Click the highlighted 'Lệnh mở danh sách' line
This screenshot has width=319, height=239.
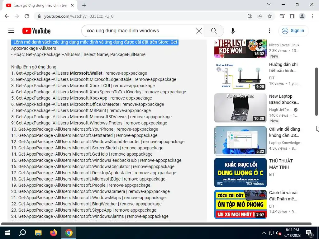click(95, 42)
